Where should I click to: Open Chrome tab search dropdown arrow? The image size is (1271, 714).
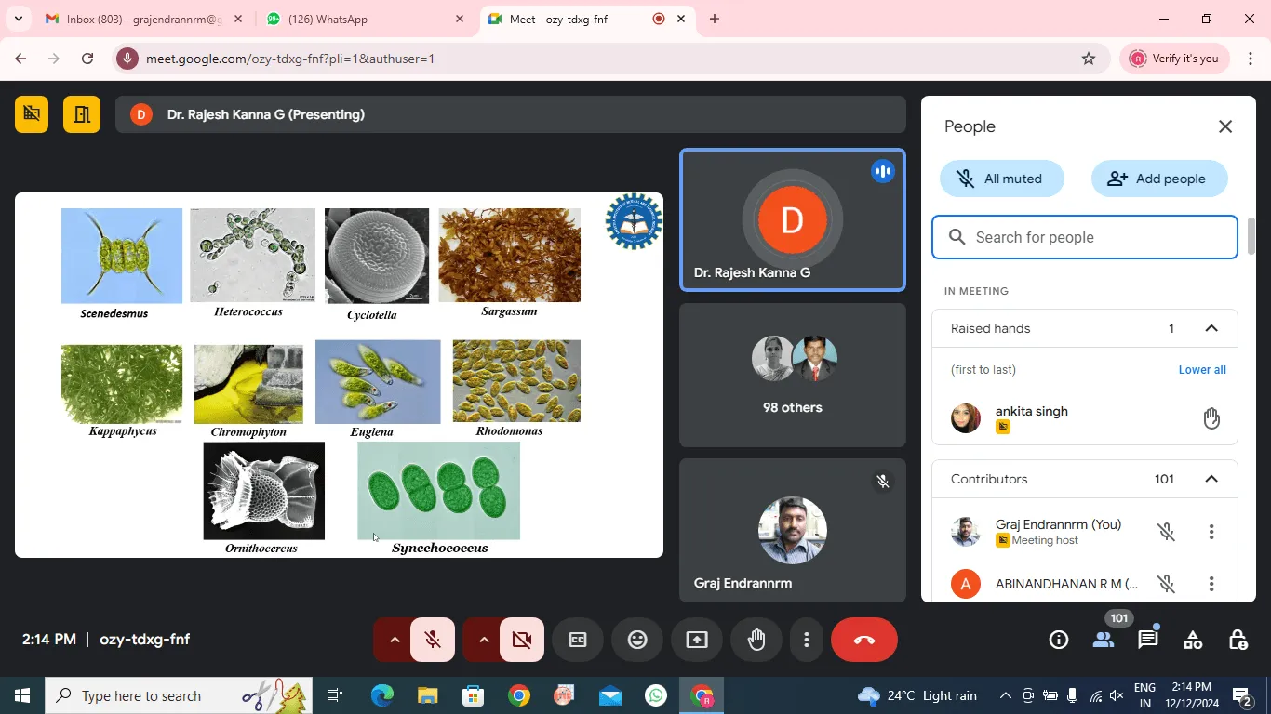point(18,19)
